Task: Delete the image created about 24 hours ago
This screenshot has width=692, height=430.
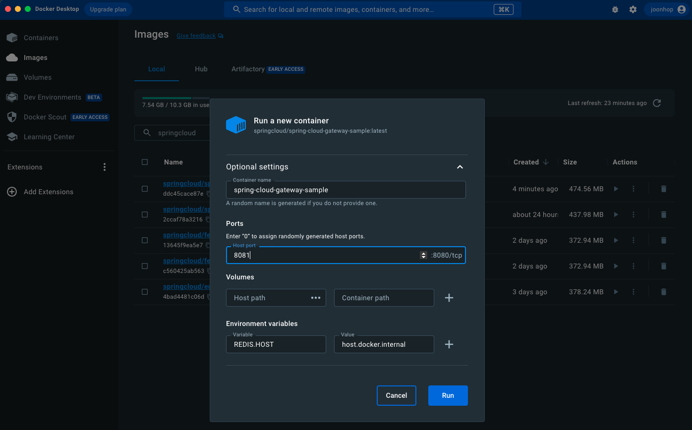Action: click(663, 215)
